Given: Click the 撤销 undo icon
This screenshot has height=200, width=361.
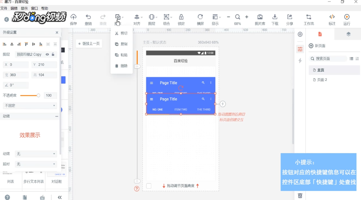Looking at the screenshot, I should click(88, 17).
